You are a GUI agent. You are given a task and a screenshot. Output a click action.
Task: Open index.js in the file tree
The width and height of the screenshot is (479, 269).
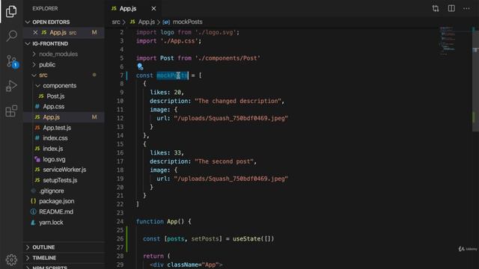[64, 149]
